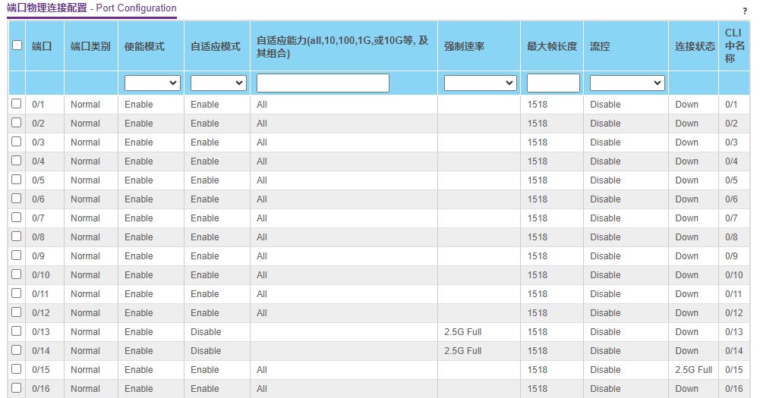Click Disable auto-negotiation cell in row 0/14

click(x=206, y=351)
